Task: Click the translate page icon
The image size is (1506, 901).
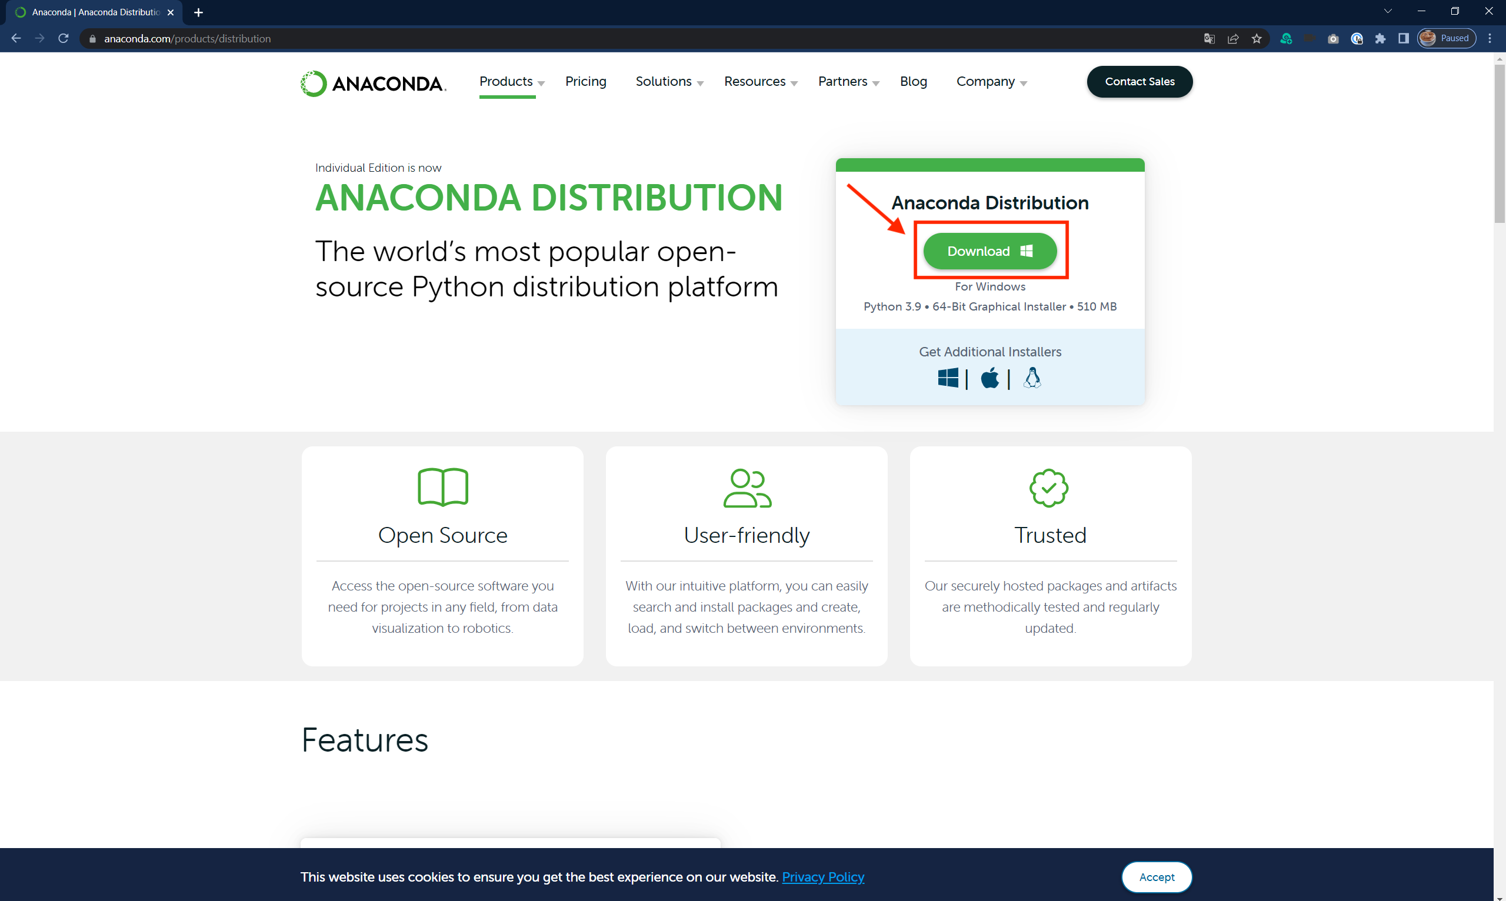Action: [x=1209, y=38]
